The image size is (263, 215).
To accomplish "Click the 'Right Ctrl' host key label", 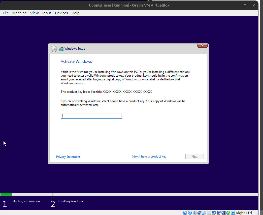I will coord(244,213).
